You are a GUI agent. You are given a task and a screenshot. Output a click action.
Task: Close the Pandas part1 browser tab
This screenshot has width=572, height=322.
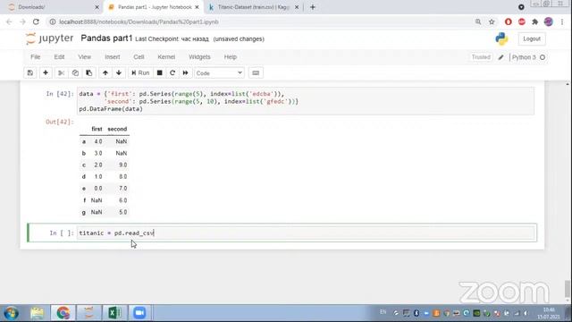pos(197,7)
